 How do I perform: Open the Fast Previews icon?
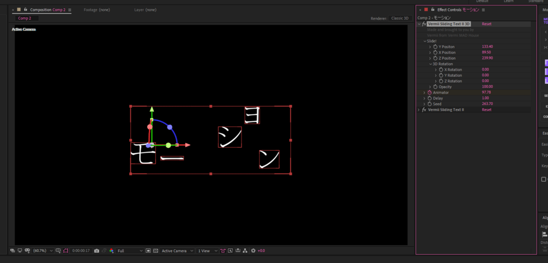[230, 251]
